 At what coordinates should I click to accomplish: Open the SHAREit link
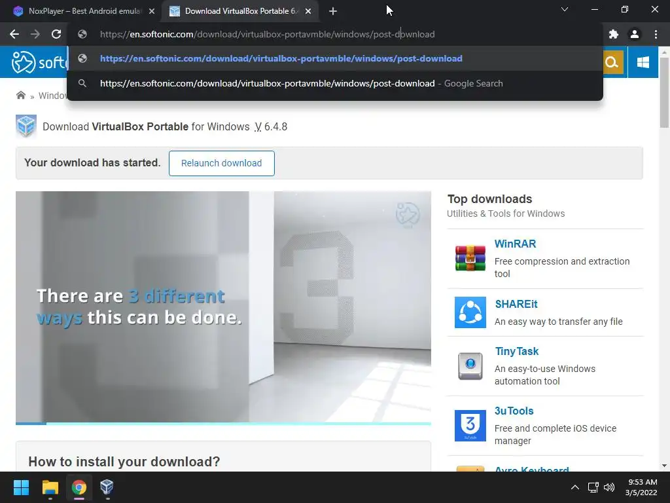click(x=516, y=304)
